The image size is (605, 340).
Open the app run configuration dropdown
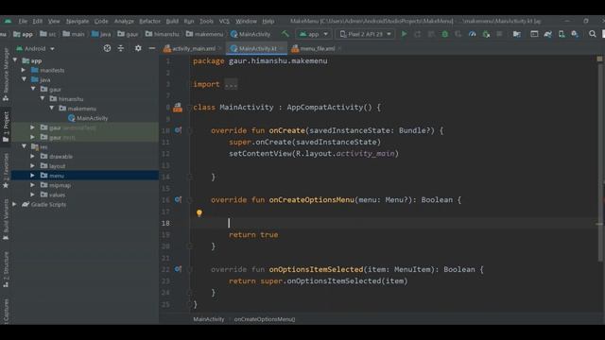[314, 34]
